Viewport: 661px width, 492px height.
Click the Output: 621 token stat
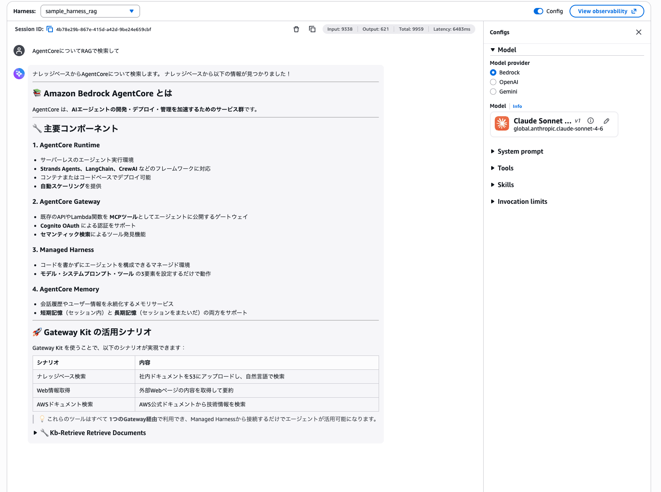[375, 29]
